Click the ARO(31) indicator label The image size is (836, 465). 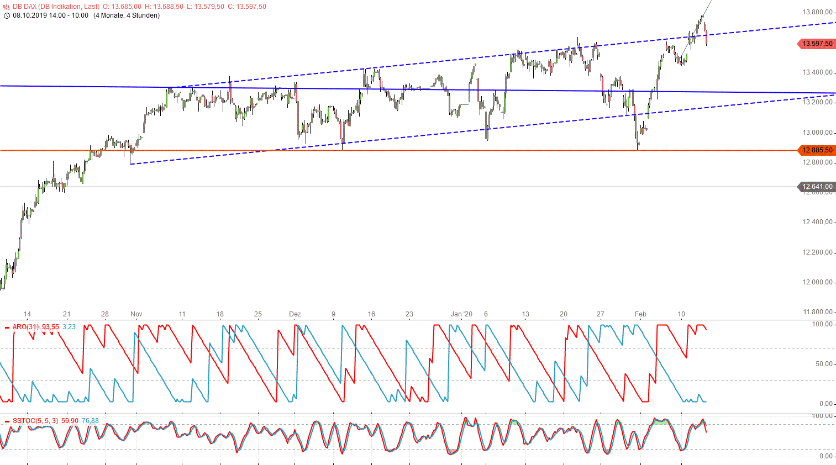click(x=25, y=327)
